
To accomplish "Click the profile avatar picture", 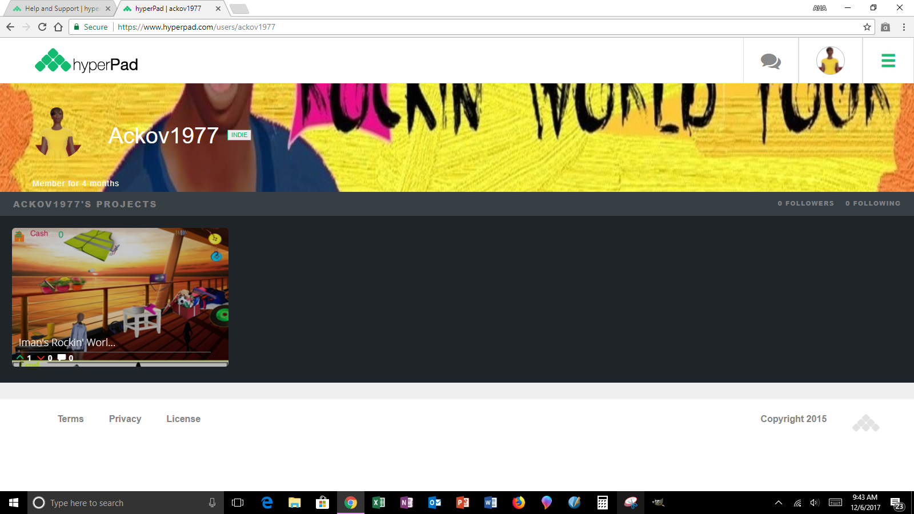I will click(830, 61).
